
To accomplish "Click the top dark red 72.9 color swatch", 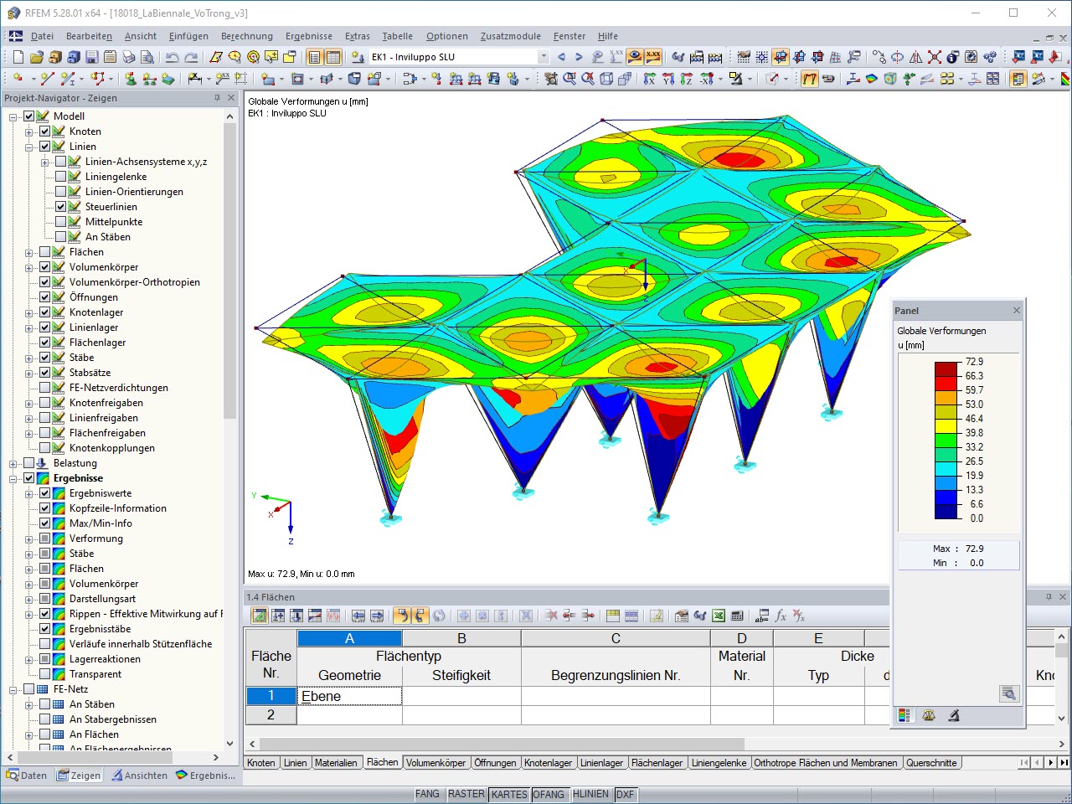I will pos(946,369).
